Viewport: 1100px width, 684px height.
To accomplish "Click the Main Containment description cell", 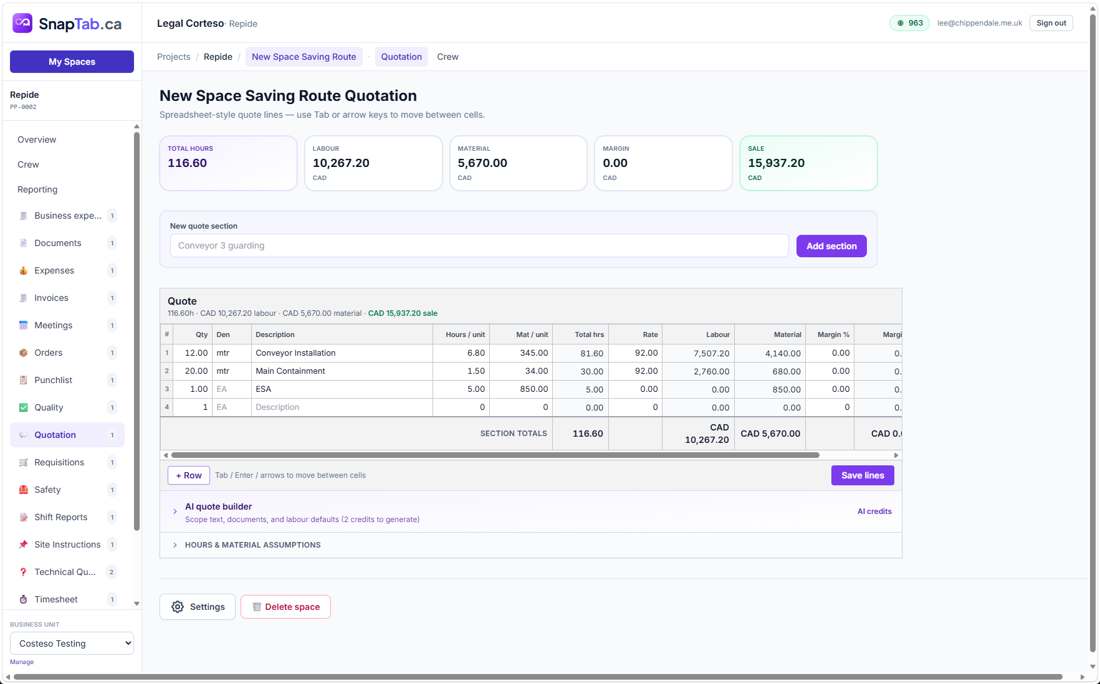I will 342,371.
